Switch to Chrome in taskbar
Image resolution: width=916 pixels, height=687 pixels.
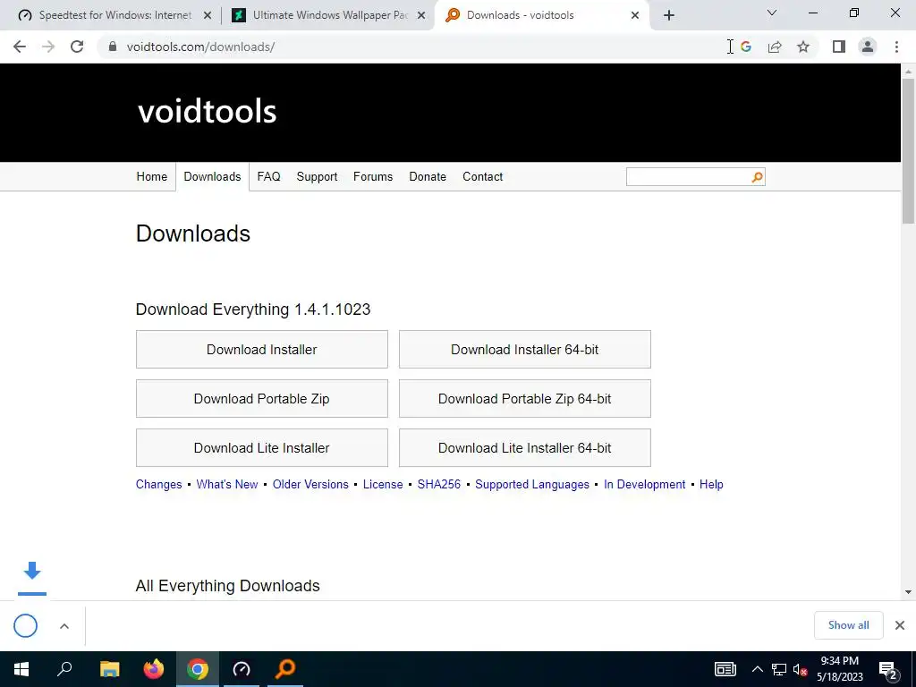coord(198,669)
